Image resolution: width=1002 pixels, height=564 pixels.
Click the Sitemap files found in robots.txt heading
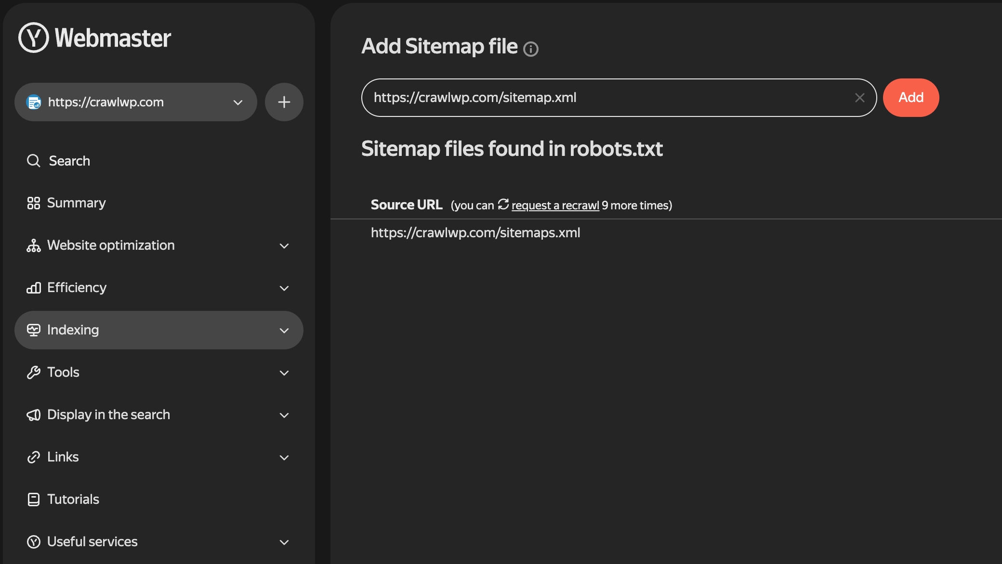512,149
